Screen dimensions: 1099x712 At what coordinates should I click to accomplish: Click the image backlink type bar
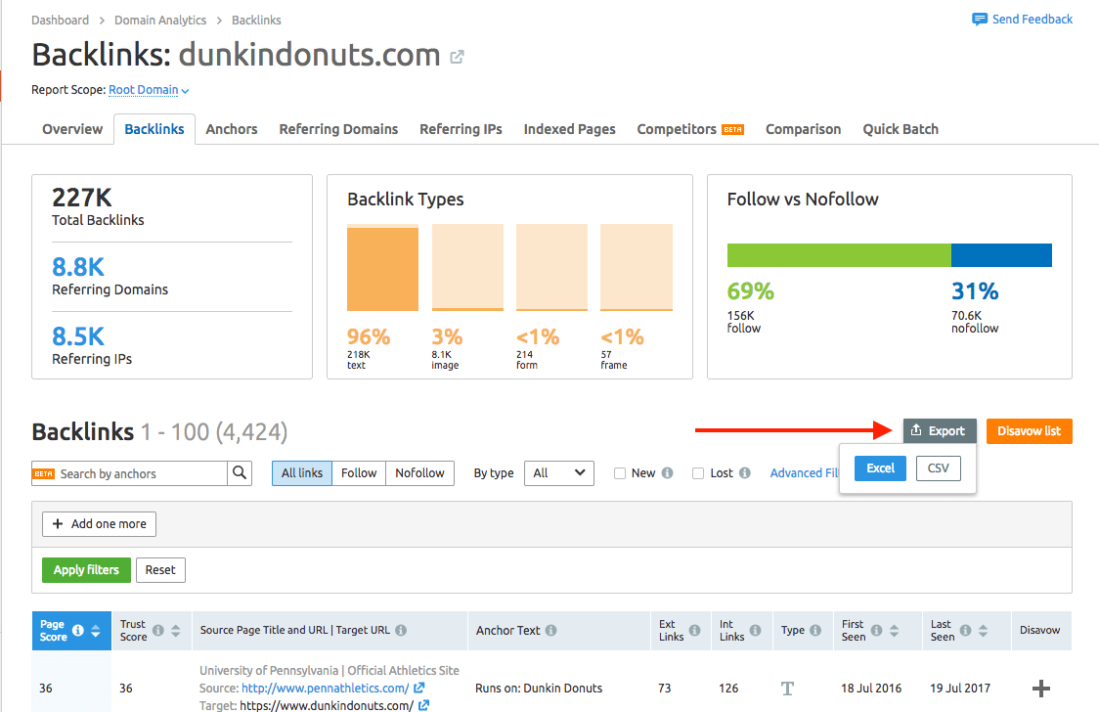click(x=467, y=268)
